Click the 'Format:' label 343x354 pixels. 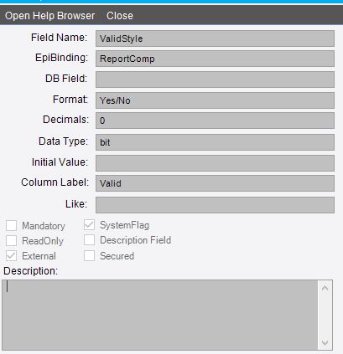(x=70, y=100)
